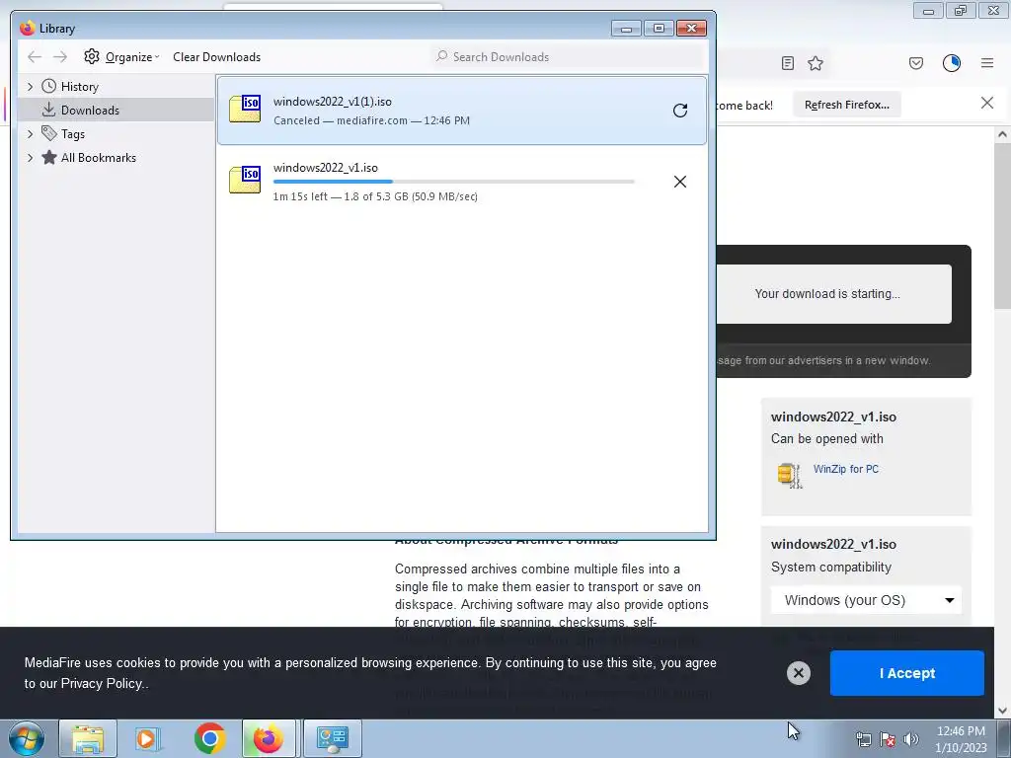The height and width of the screenshot is (758, 1011).
Task: Dismiss the Refresh Firefox notification bar
Action: tap(987, 103)
